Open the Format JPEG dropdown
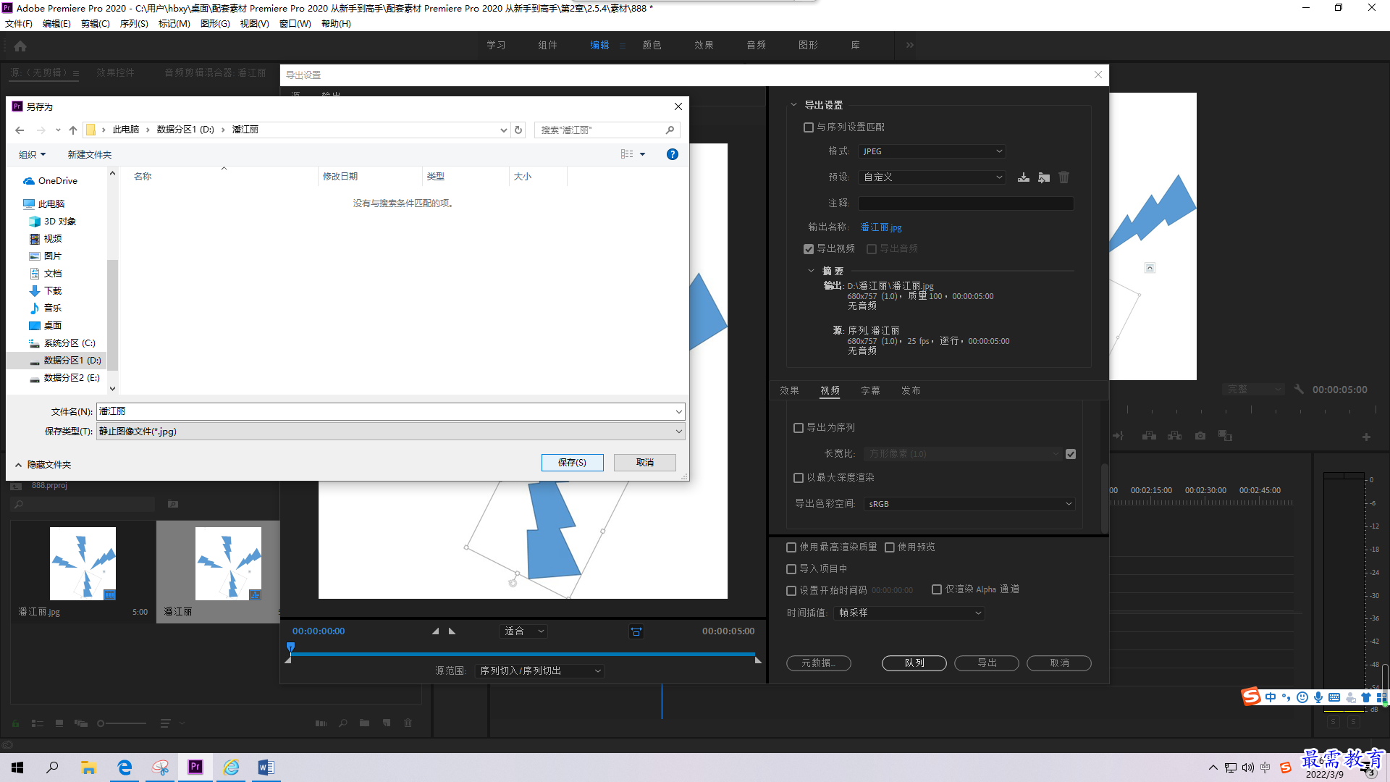The width and height of the screenshot is (1390, 782). tap(932, 151)
